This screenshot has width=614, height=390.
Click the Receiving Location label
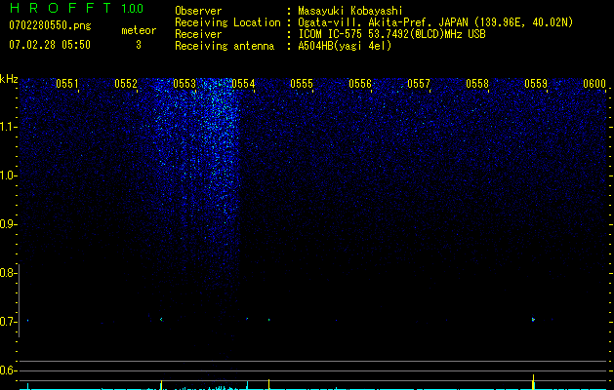point(227,22)
